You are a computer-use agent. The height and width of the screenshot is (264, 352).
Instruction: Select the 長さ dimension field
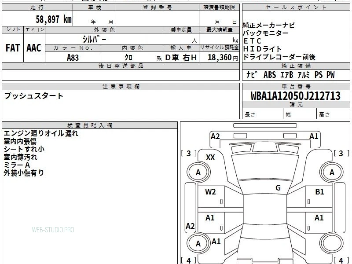tap(263, 114)
